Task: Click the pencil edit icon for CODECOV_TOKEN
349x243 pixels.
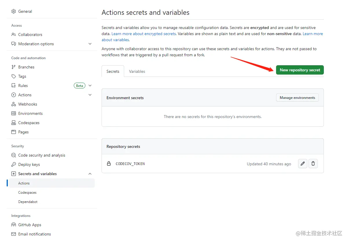Action: 302,164
